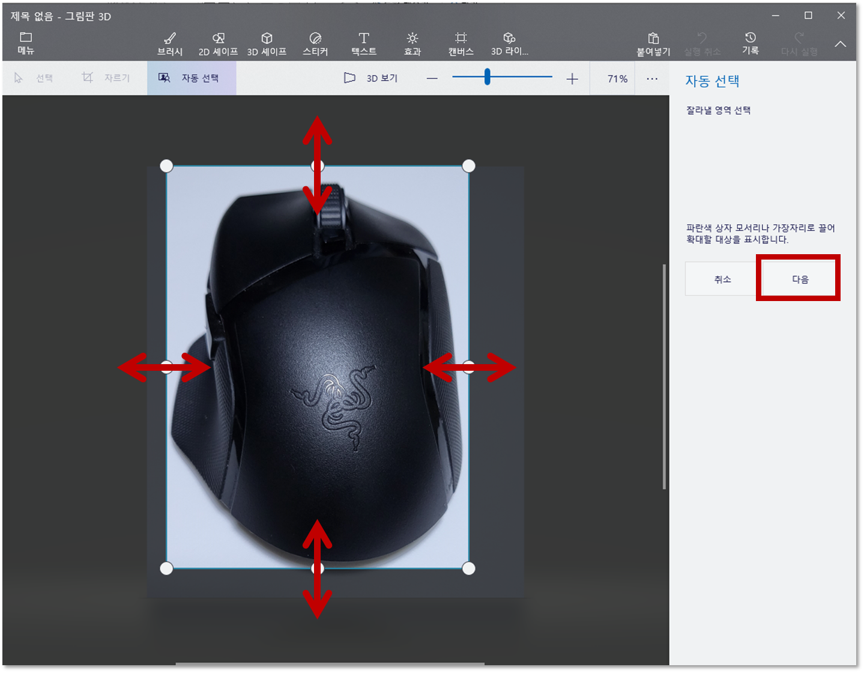The width and height of the screenshot is (864, 673).
Task: Click the bottom-right selection corner handle
Action: [x=469, y=568]
